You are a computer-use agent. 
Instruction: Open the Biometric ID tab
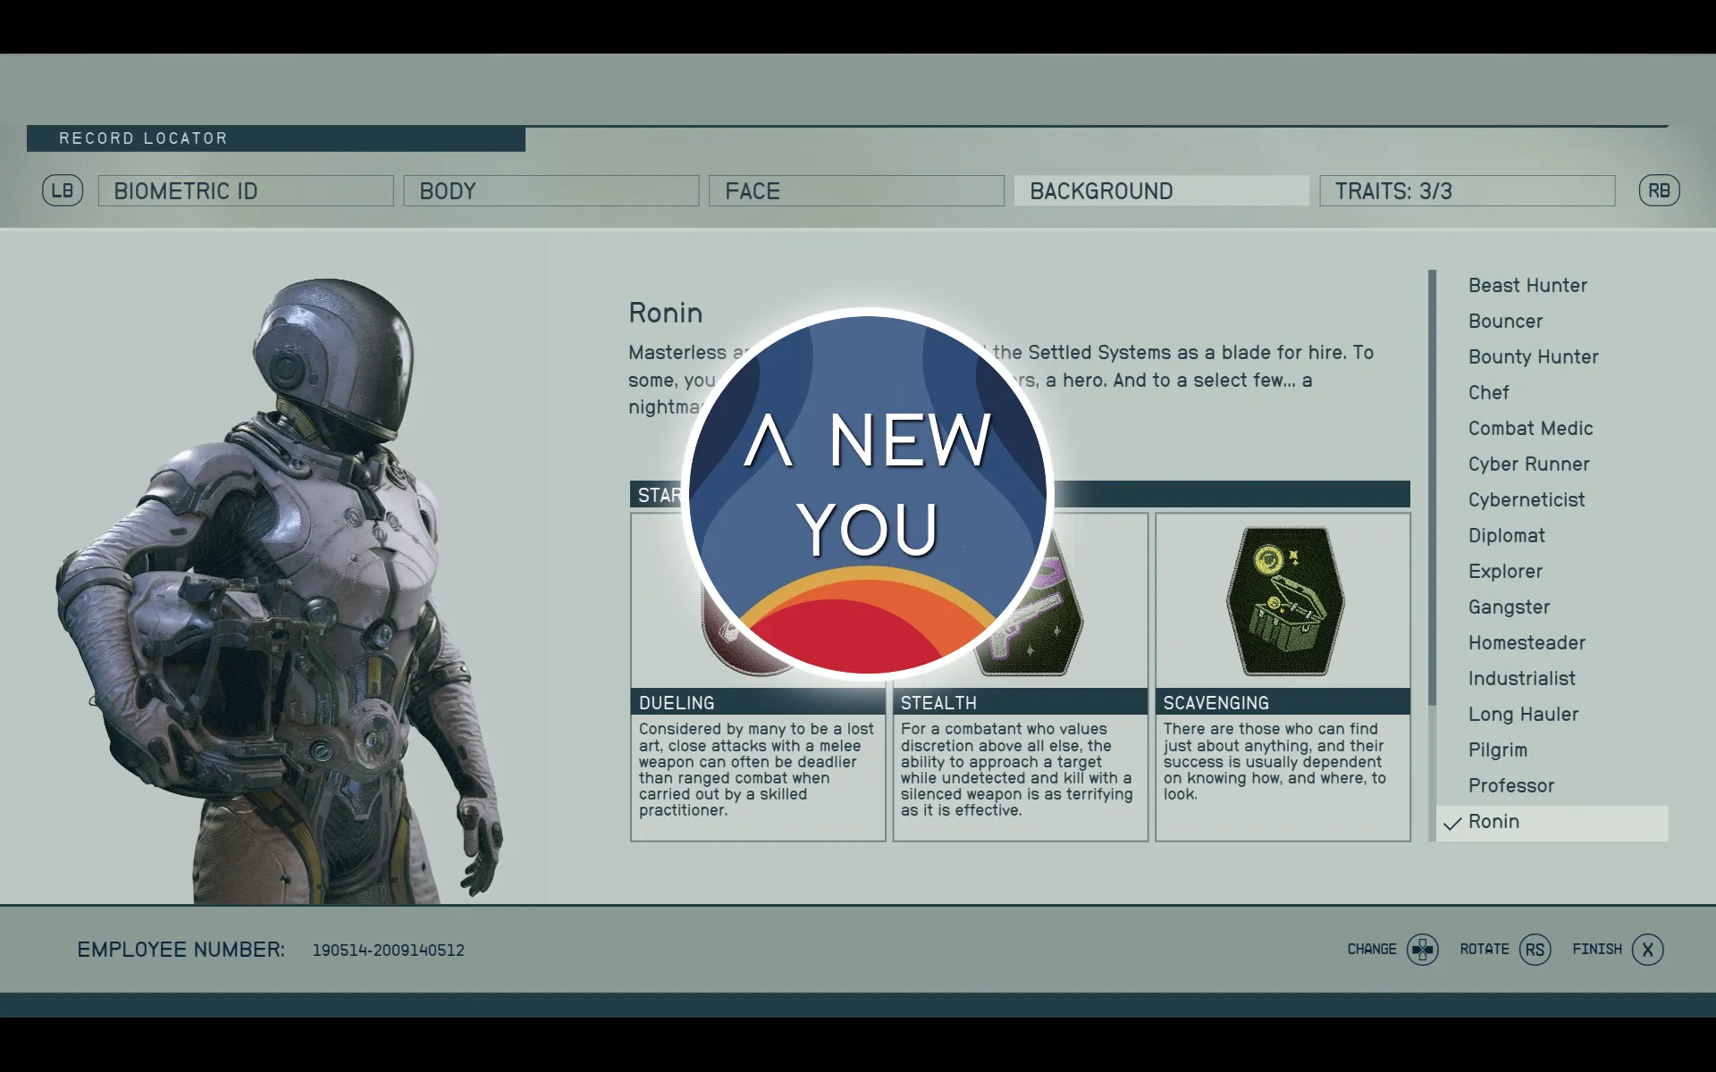(x=246, y=191)
